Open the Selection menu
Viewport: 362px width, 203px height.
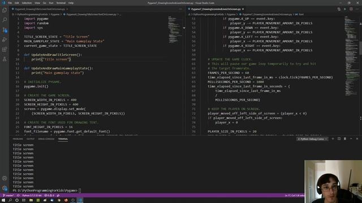[x=27, y=3]
